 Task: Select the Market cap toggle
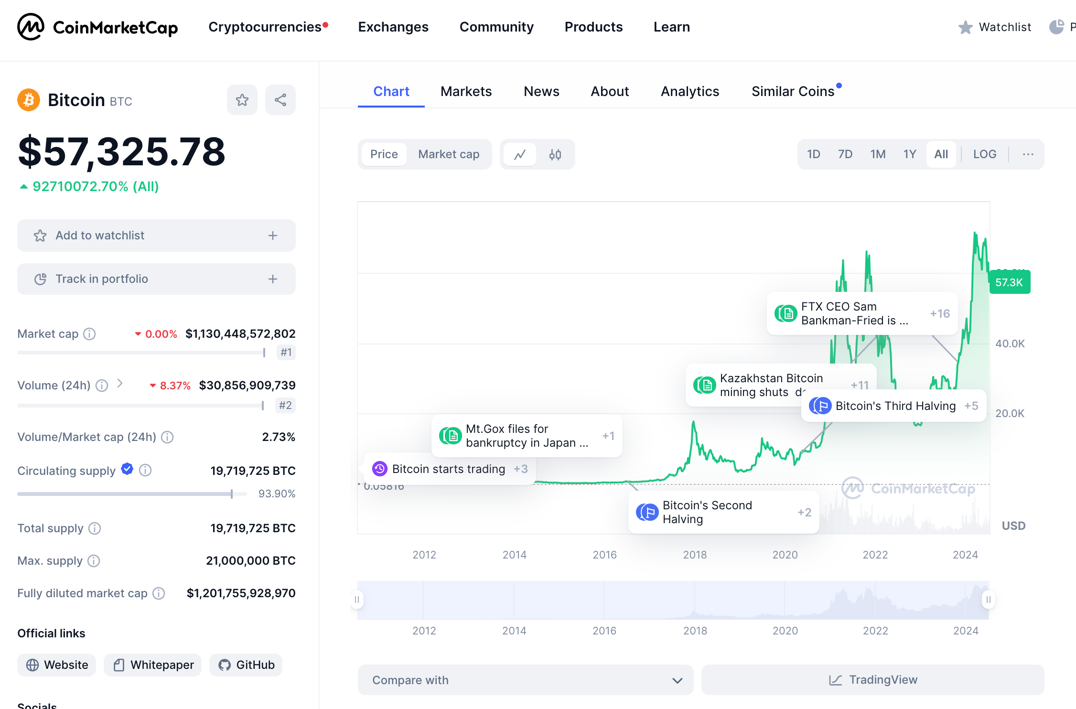[x=449, y=154]
